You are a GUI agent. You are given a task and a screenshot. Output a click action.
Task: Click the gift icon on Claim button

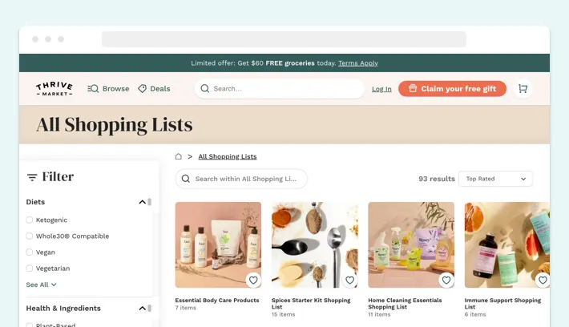[413, 88]
